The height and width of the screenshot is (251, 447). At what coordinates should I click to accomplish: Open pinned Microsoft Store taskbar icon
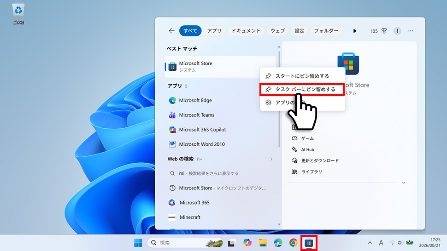[x=309, y=243]
